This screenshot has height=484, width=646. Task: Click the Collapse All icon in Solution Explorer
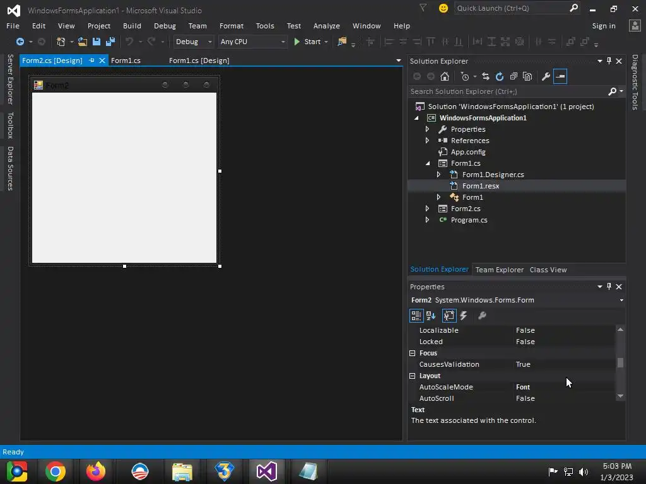point(514,76)
